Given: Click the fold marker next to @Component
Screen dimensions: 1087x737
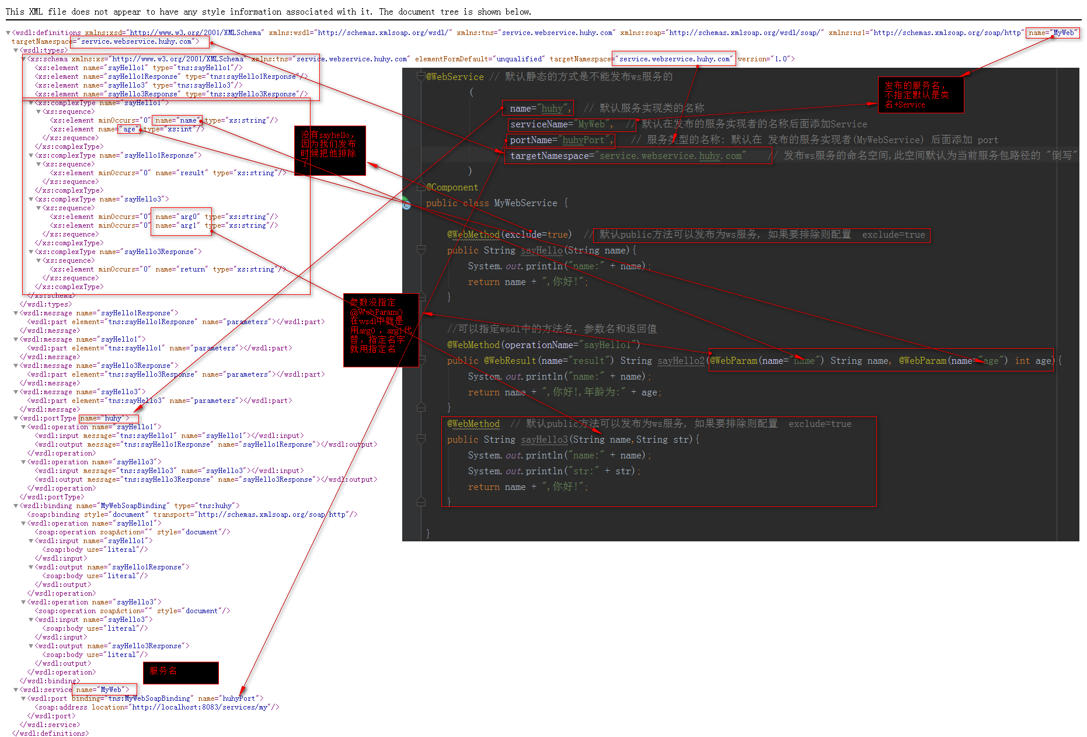Looking at the screenshot, I should pyautogui.click(x=421, y=187).
